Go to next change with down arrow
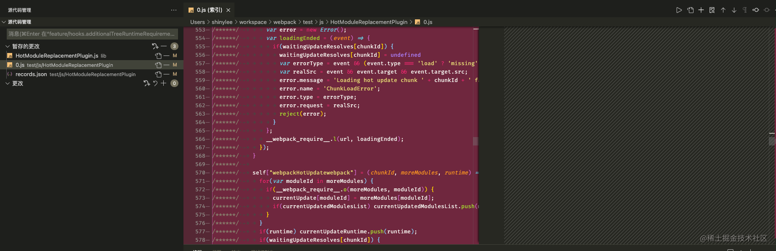 pyautogui.click(x=734, y=10)
